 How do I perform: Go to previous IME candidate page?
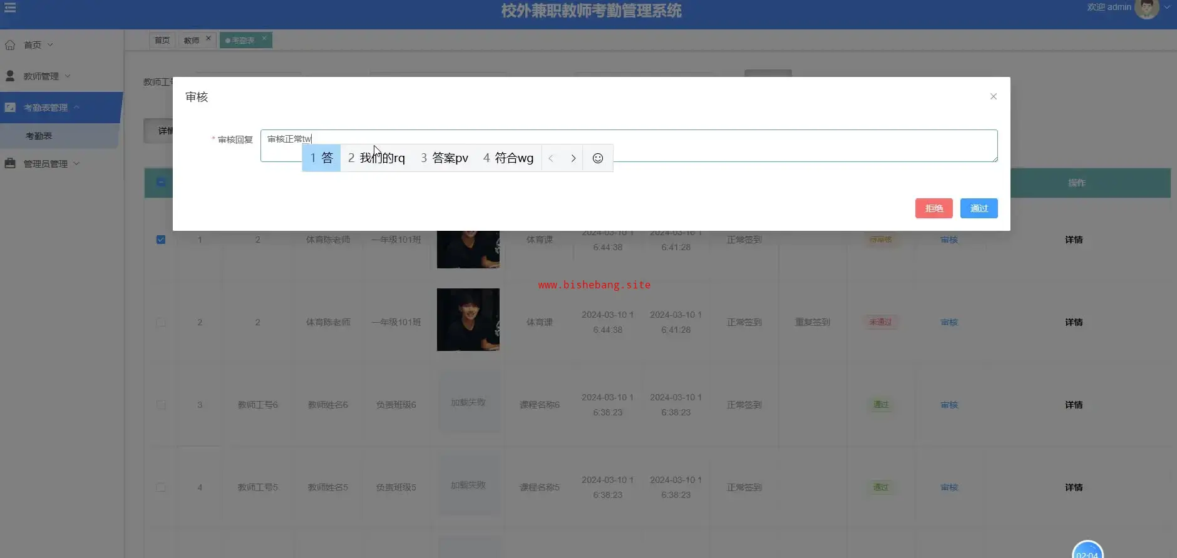551,158
